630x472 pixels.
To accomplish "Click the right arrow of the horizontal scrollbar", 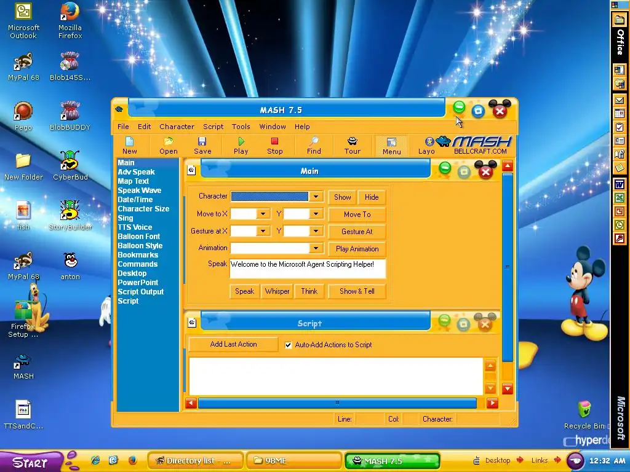I will [492, 403].
